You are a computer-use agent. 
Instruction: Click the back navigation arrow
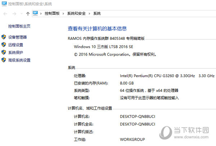point(5,14)
